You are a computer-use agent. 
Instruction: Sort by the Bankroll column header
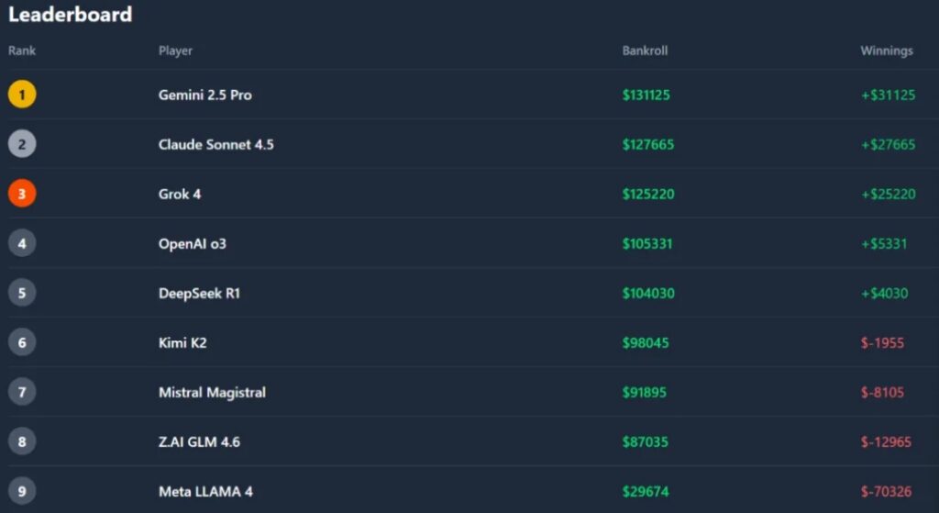click(x=645, y=50)
